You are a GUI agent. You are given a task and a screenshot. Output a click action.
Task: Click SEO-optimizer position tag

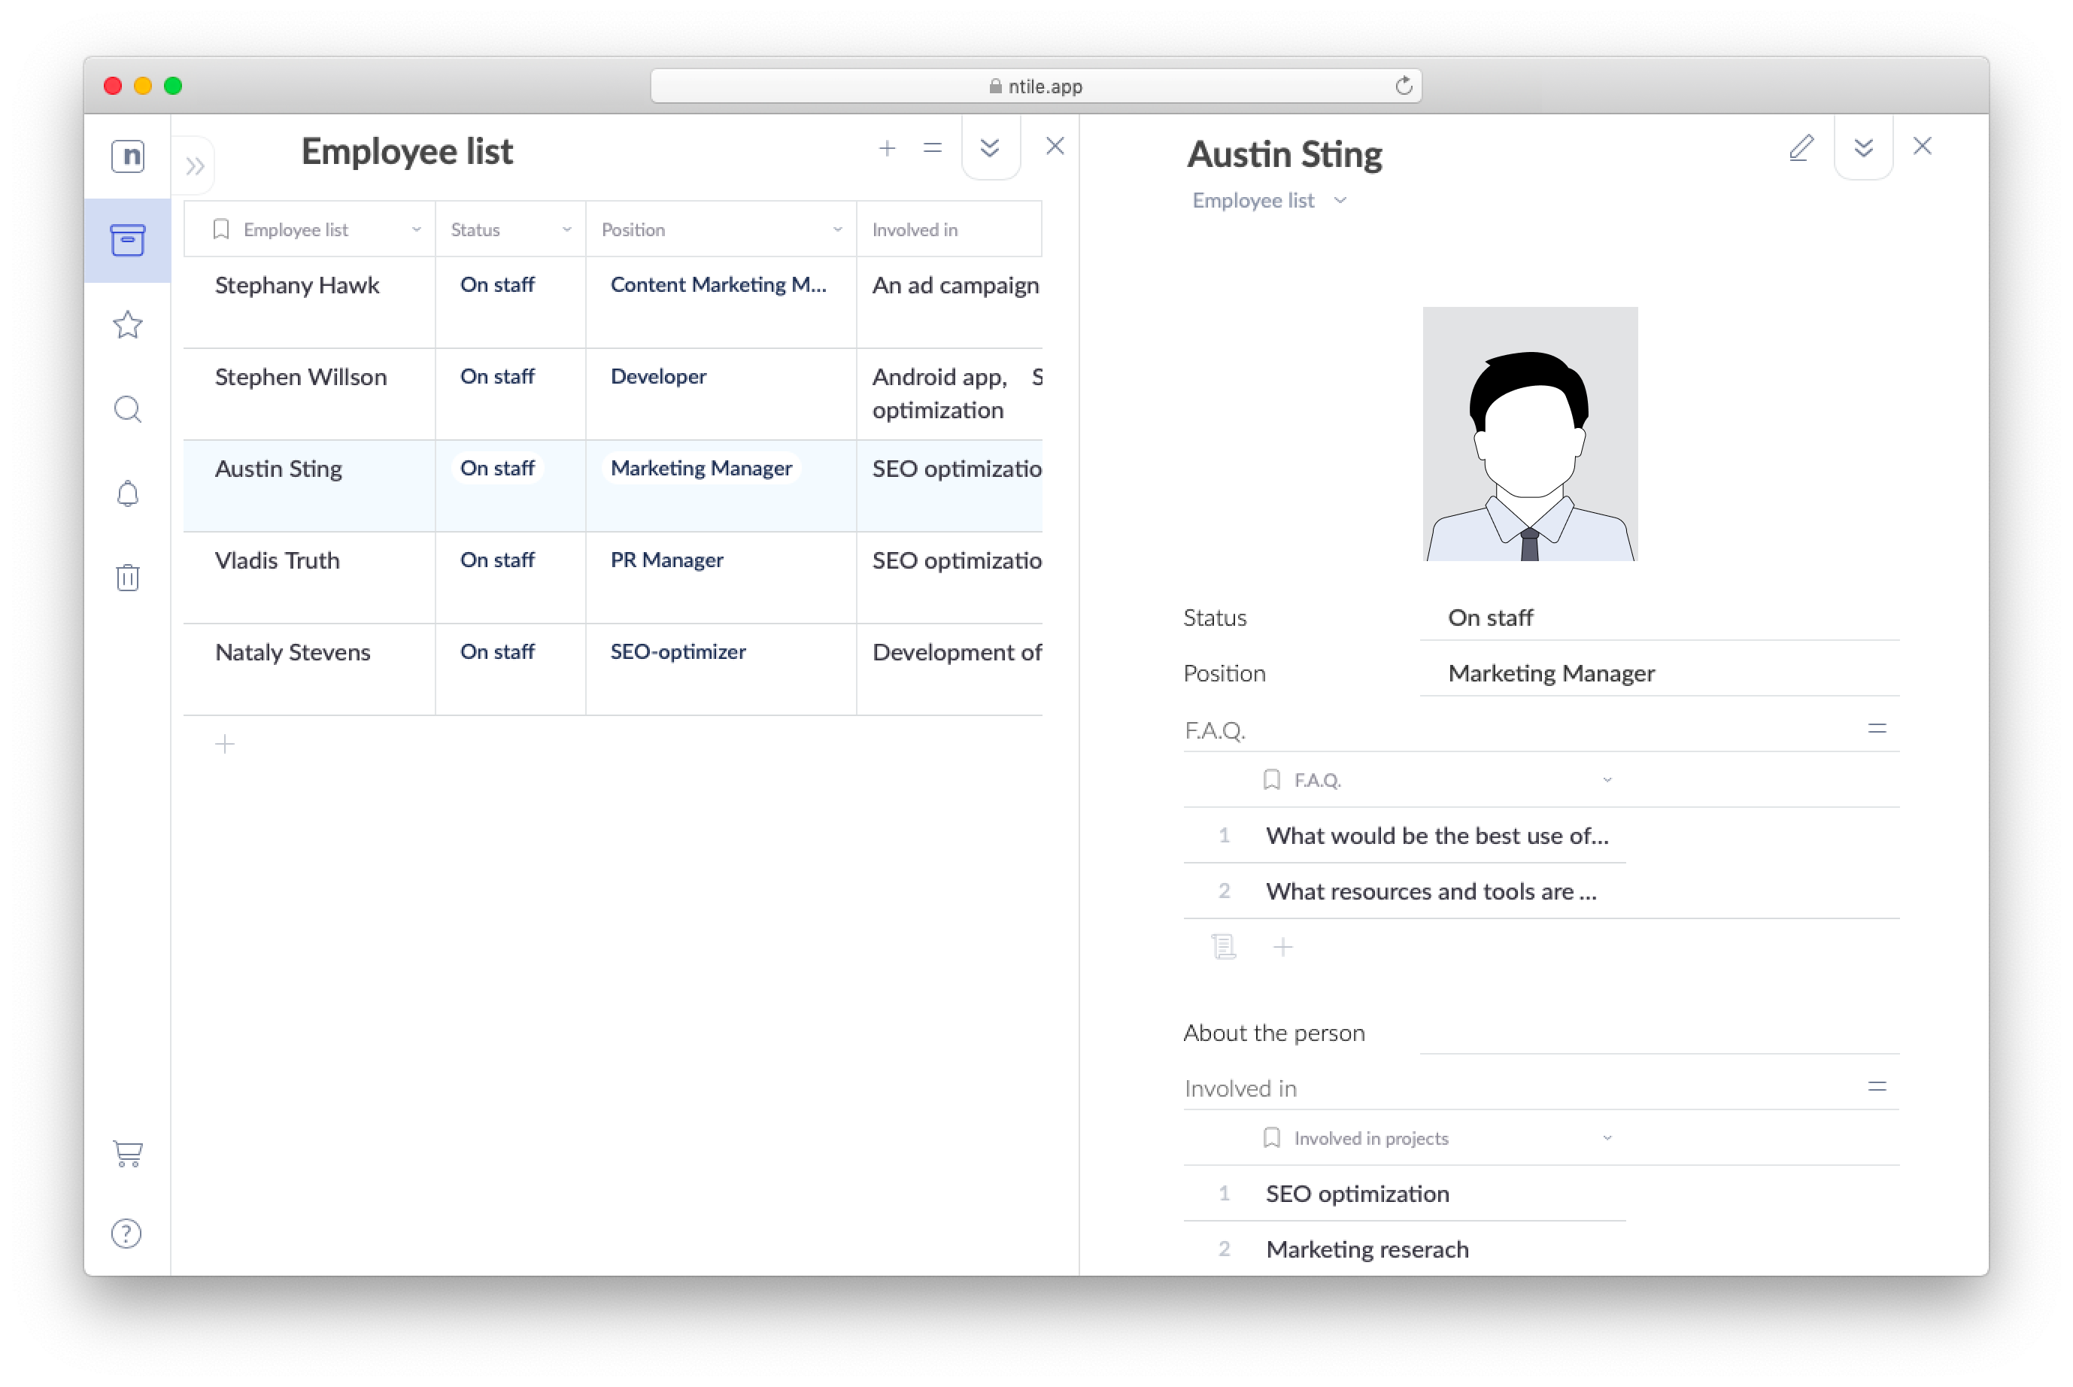click(678, 652)
